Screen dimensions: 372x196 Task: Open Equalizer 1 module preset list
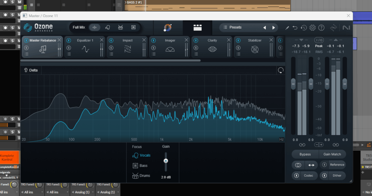tap(69, 54)
